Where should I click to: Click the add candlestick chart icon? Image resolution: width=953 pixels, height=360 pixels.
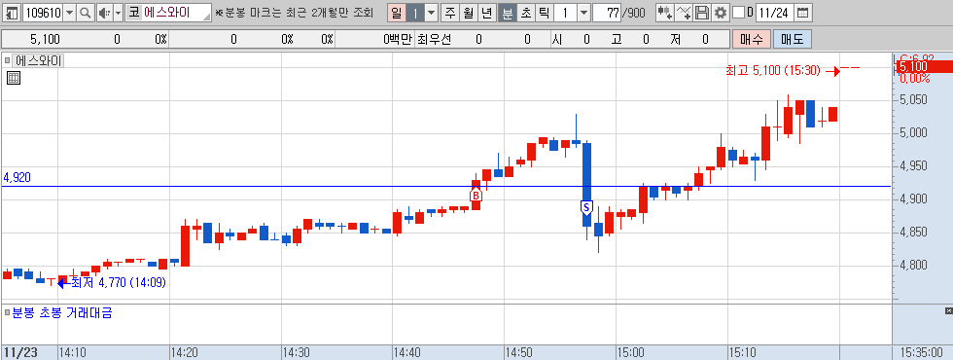[x=665, y=12]
